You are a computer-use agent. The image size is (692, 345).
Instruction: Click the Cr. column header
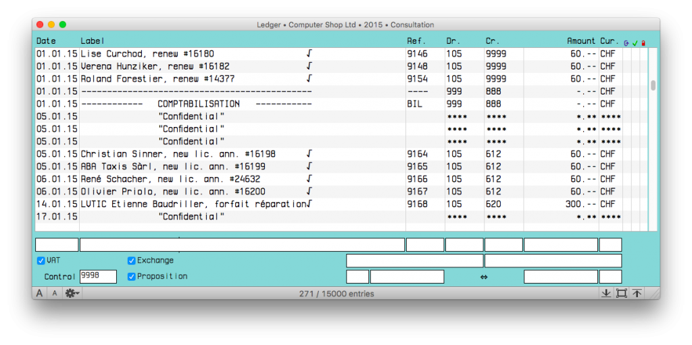click(493, 41)
